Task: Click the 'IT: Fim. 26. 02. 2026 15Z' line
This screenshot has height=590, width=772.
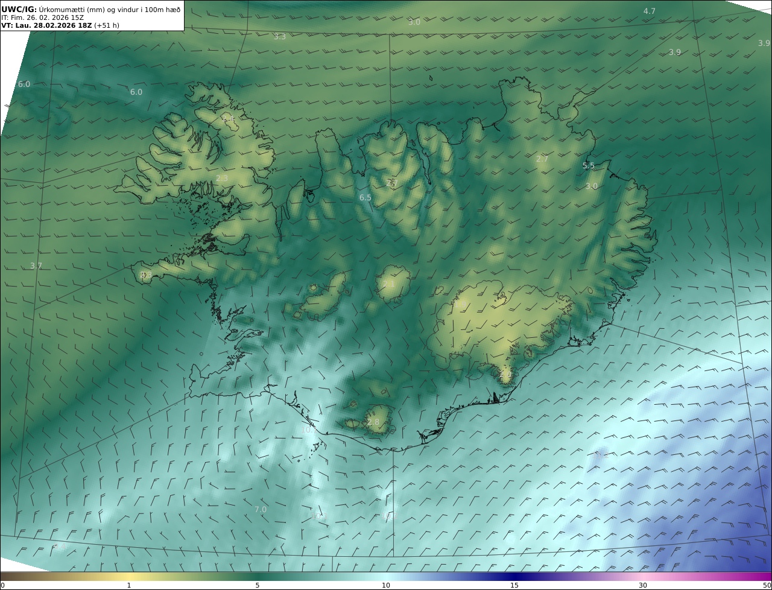Action: [x=42, y=17]
